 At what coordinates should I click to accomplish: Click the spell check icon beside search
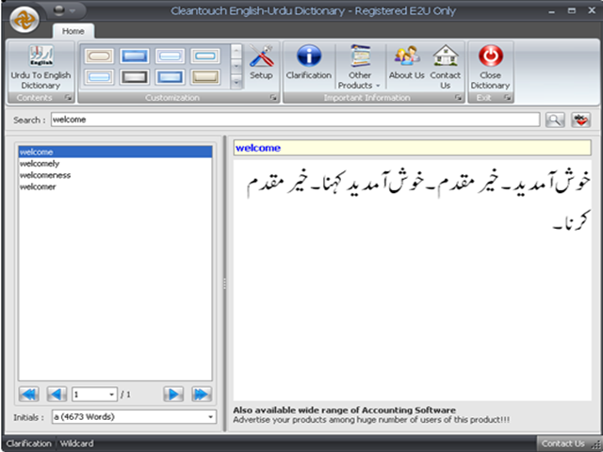pos(580,120)
